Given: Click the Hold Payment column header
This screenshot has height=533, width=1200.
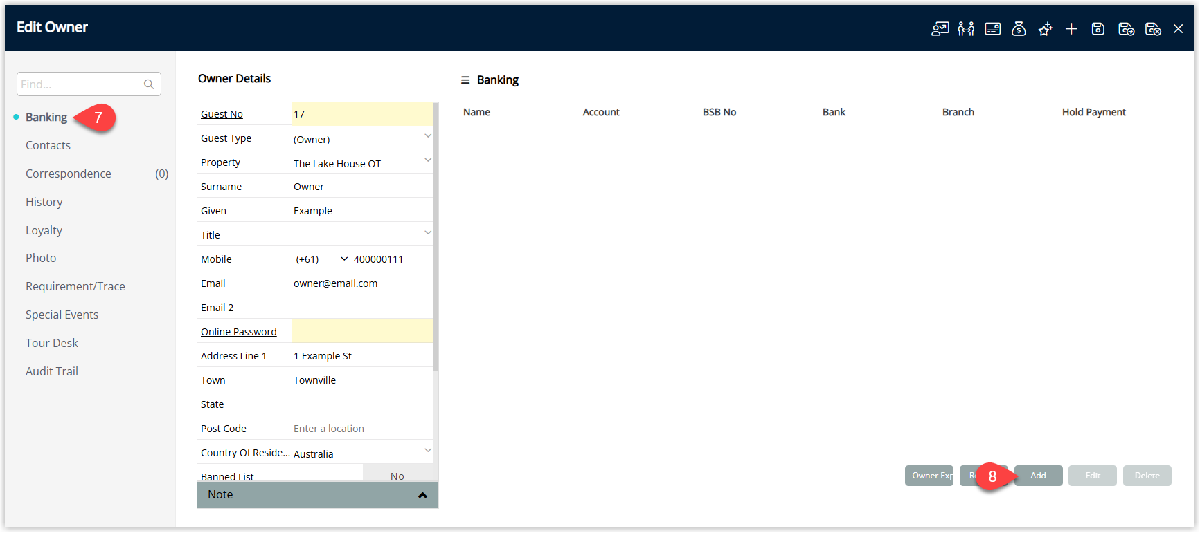Looking at the screenshot, I should 1094,112.
